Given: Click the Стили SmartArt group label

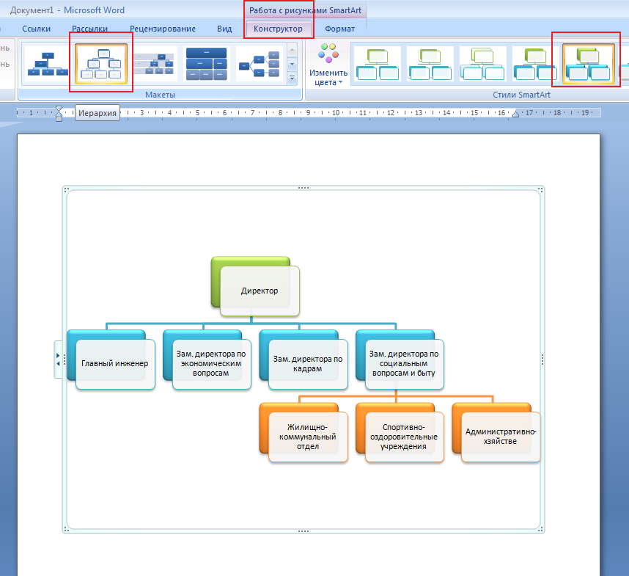Looking at the screenshot, I should coord(521,95).
